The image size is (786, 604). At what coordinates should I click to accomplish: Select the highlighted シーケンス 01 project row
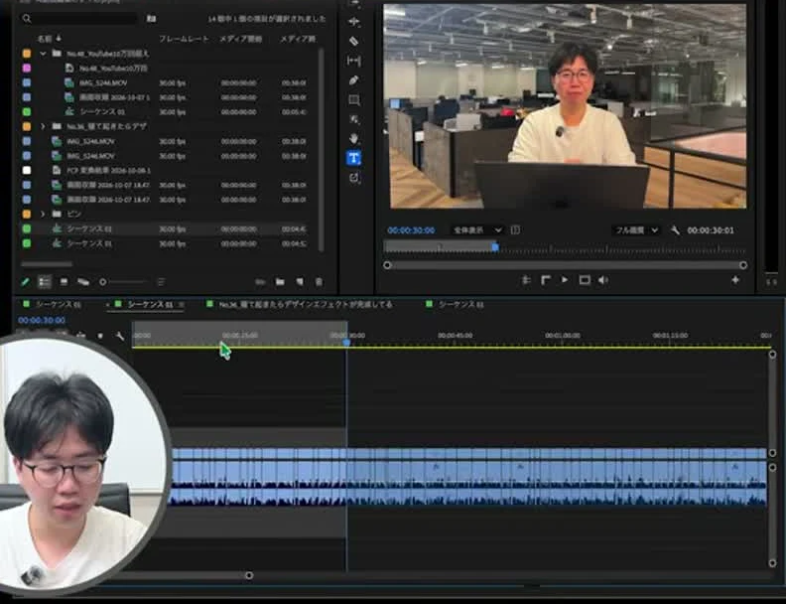pos(164,228)
